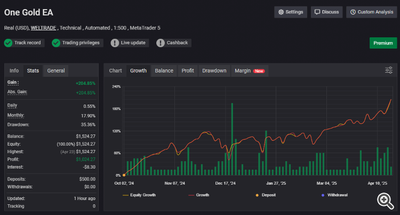Open chart filter options sliders icon

point(389,70)
